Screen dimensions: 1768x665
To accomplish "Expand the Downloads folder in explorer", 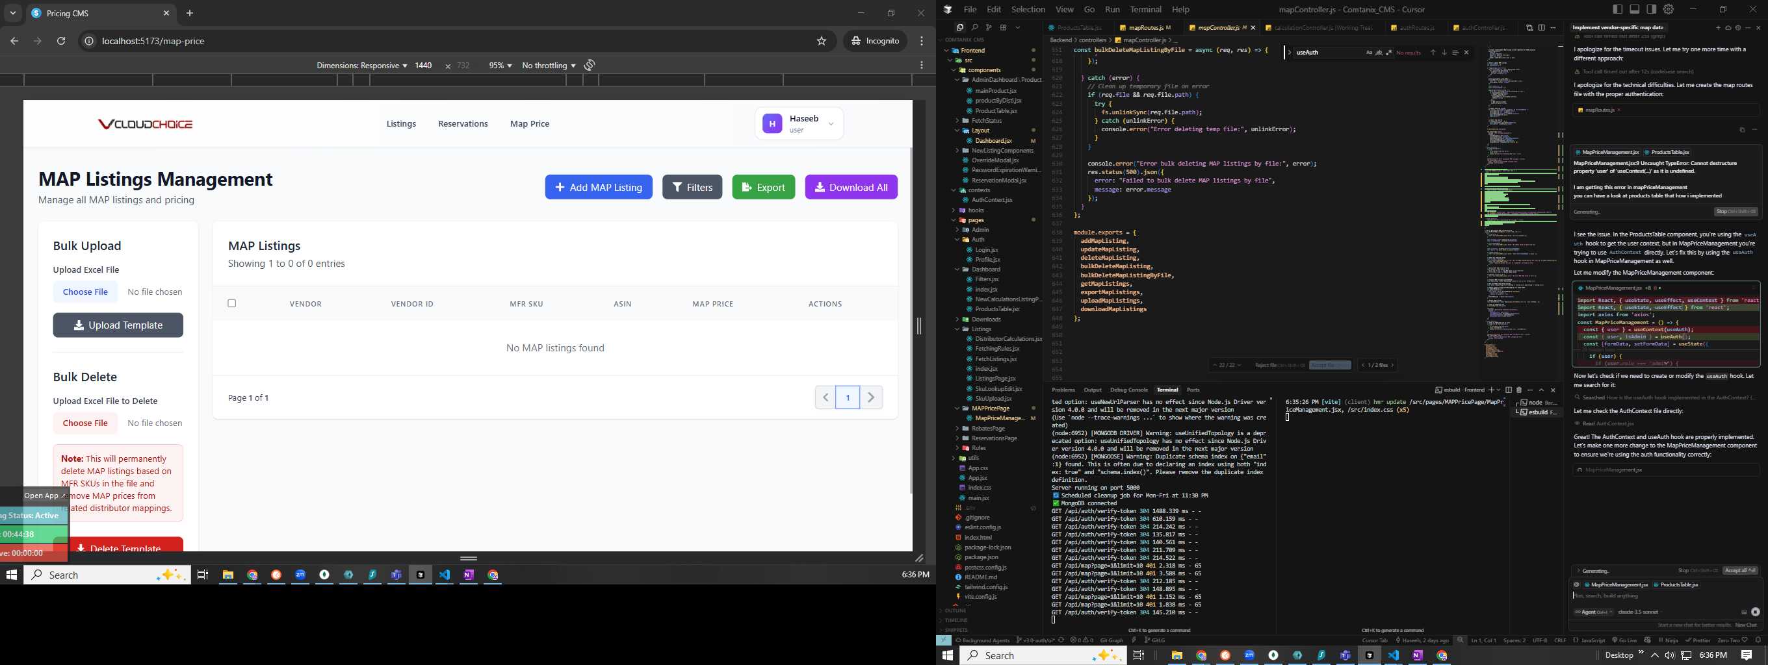I will (x=985, y=320).
